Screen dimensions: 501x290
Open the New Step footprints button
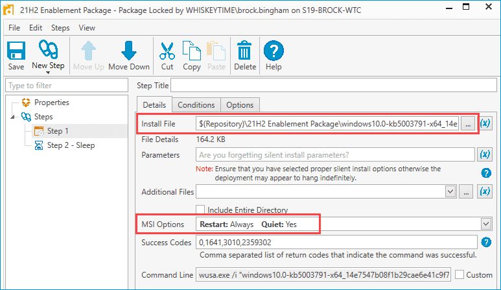point(48,54)
